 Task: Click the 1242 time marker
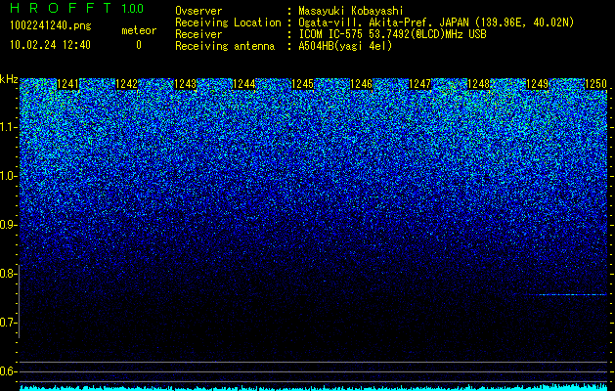pos(127,84)
